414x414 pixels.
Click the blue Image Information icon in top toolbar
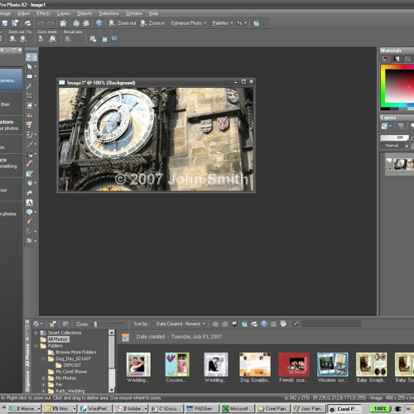point(99,23)
